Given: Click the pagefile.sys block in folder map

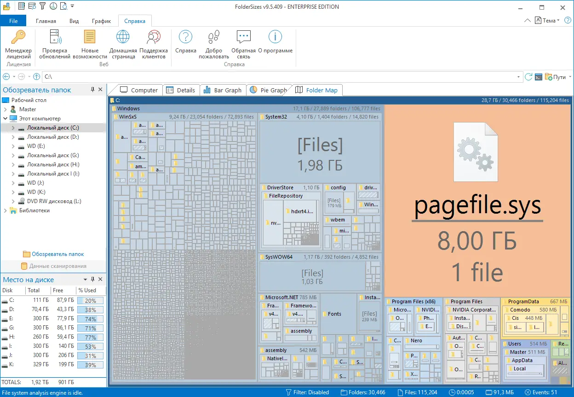Looking at the screenshot, I should pos(477,200).
